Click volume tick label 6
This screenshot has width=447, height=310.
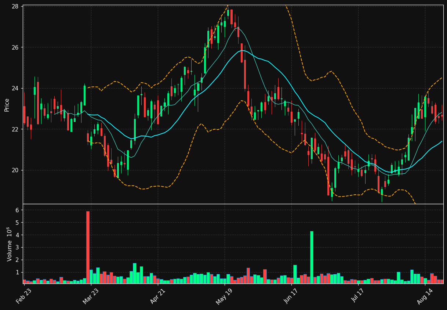click(18, 210)
